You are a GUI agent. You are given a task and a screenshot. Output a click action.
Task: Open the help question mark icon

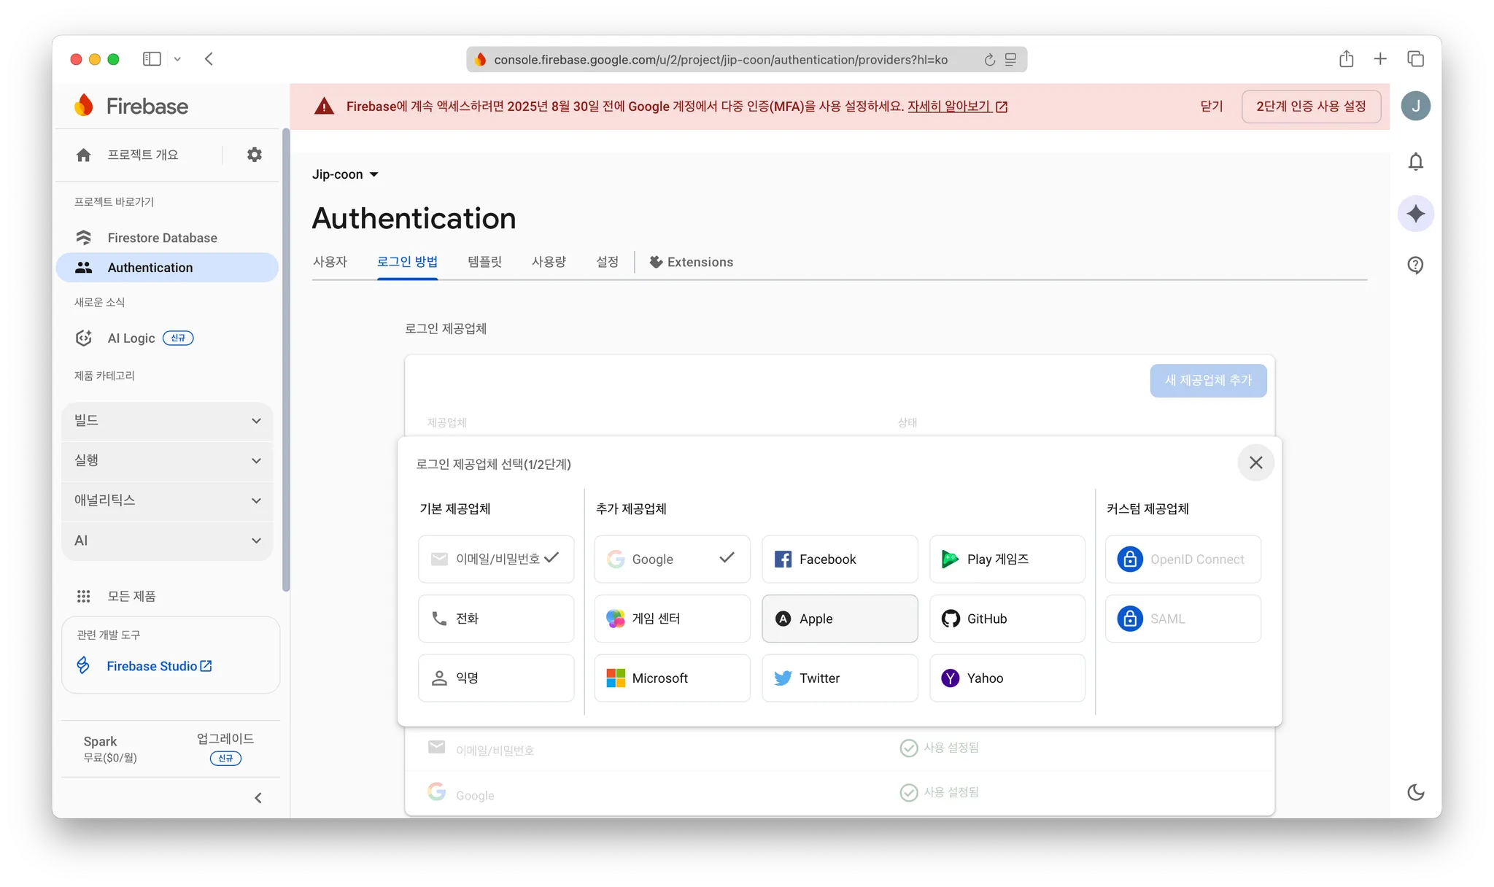pos(1415,265)
